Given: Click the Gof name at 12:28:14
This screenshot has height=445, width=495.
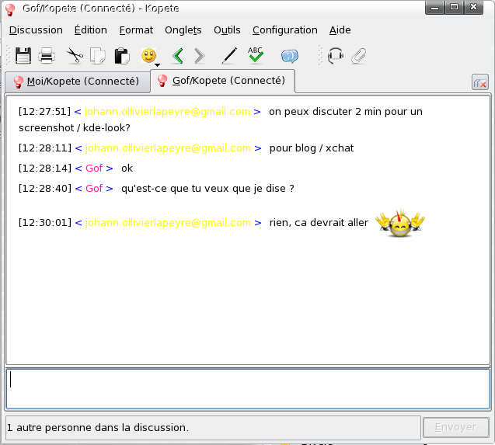Looking at the screenshot, I should pos(94,169).
